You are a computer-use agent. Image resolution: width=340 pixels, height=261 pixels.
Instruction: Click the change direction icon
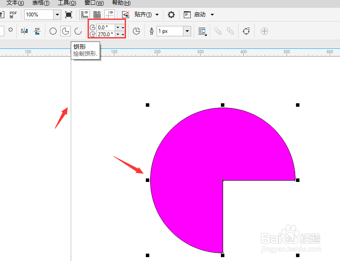click(x=136, y=31)
